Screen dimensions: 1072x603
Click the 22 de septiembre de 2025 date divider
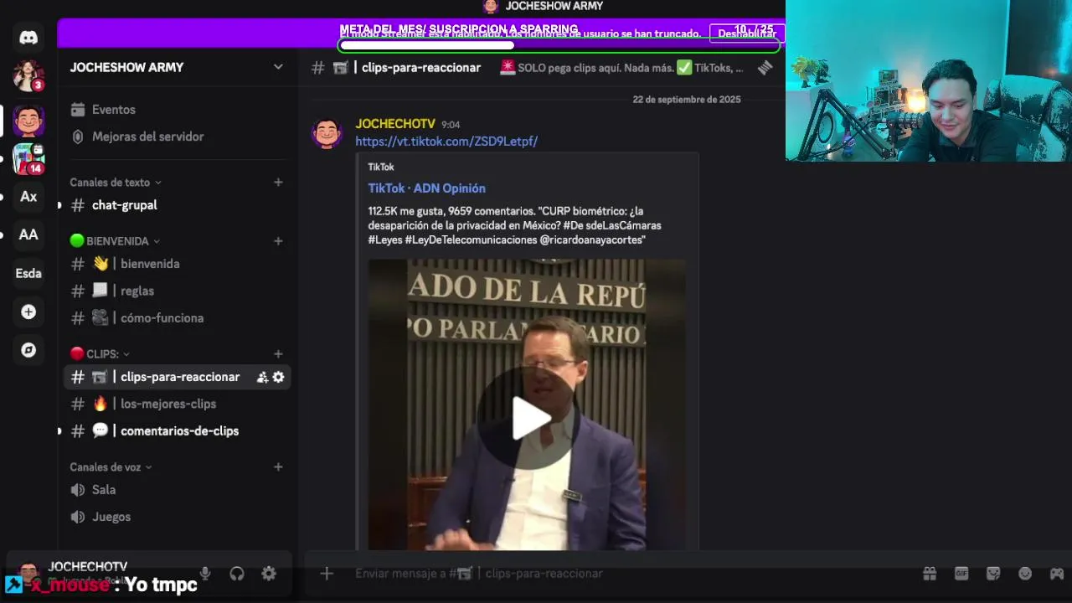687,100
